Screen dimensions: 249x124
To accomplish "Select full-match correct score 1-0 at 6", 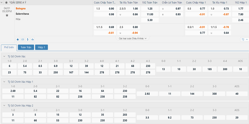I will coord(10,66).
